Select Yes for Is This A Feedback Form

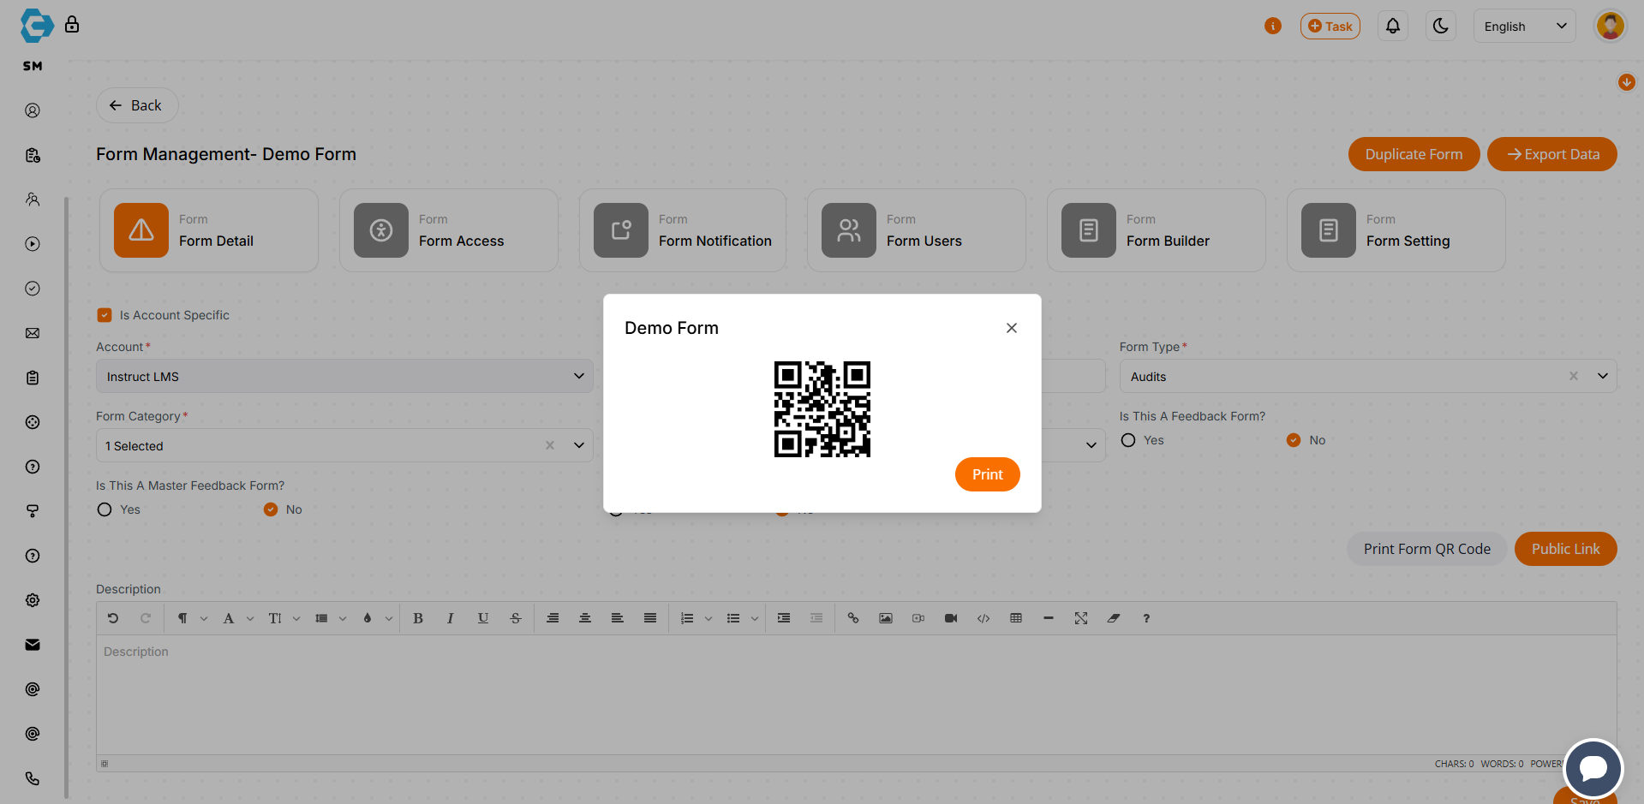pos(1128,440)
